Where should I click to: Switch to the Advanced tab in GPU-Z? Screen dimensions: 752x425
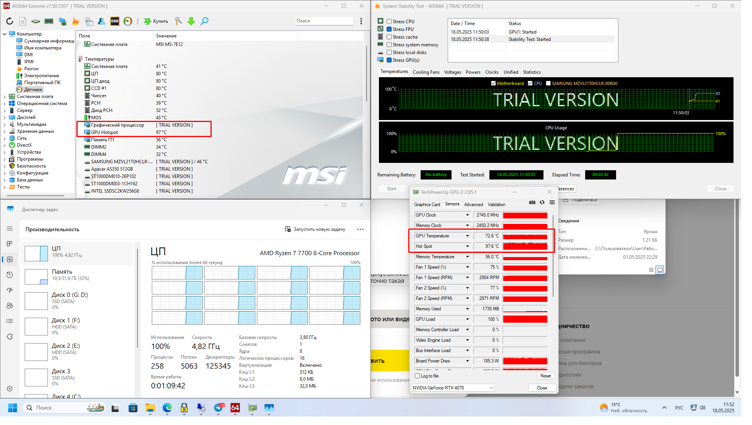[x=474, y=205]
